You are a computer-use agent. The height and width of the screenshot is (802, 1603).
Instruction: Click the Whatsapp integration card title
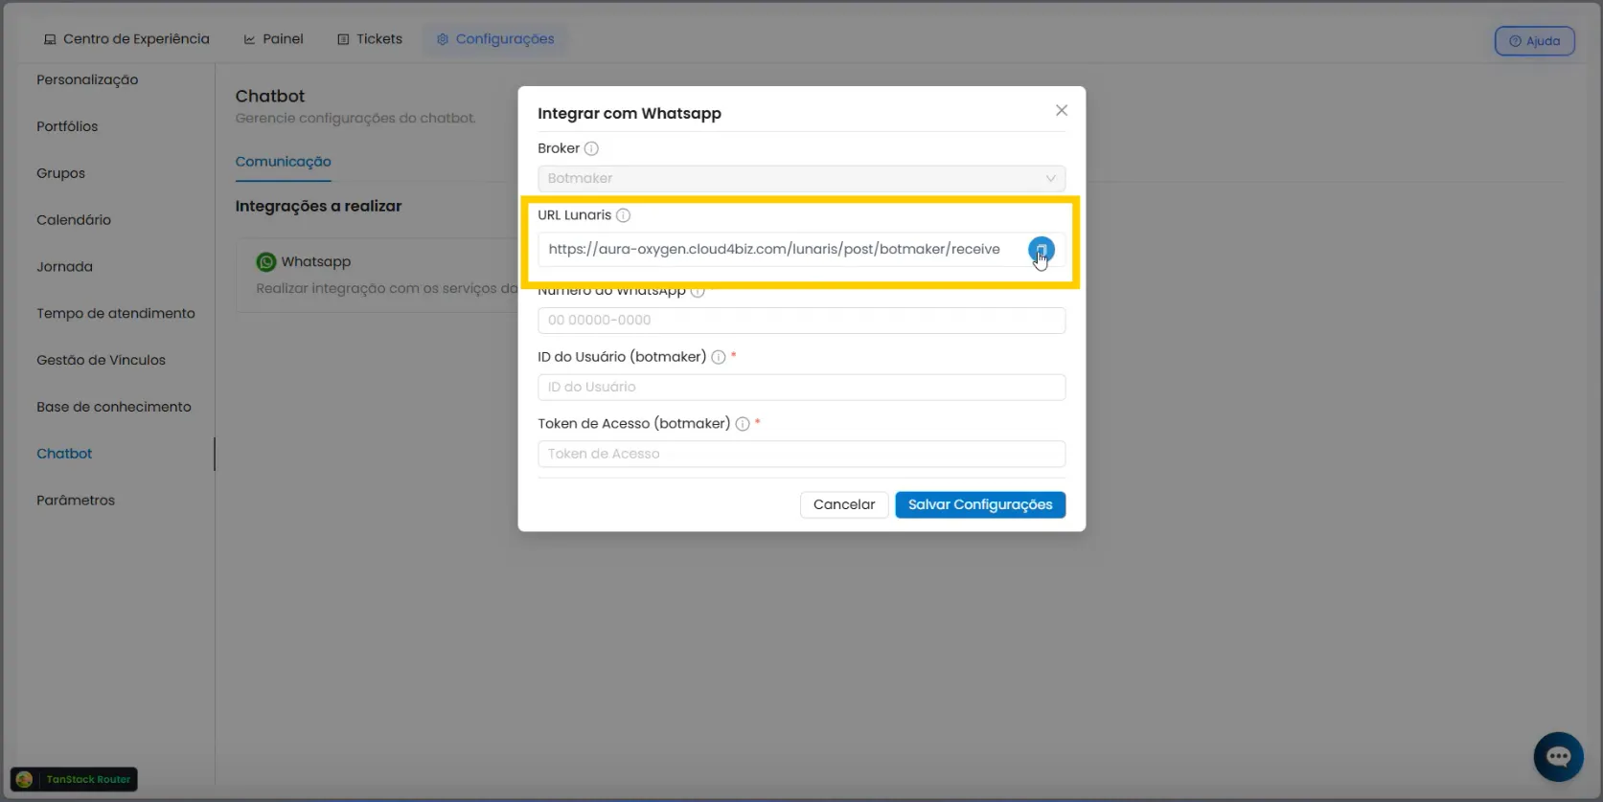click(316, 262)
